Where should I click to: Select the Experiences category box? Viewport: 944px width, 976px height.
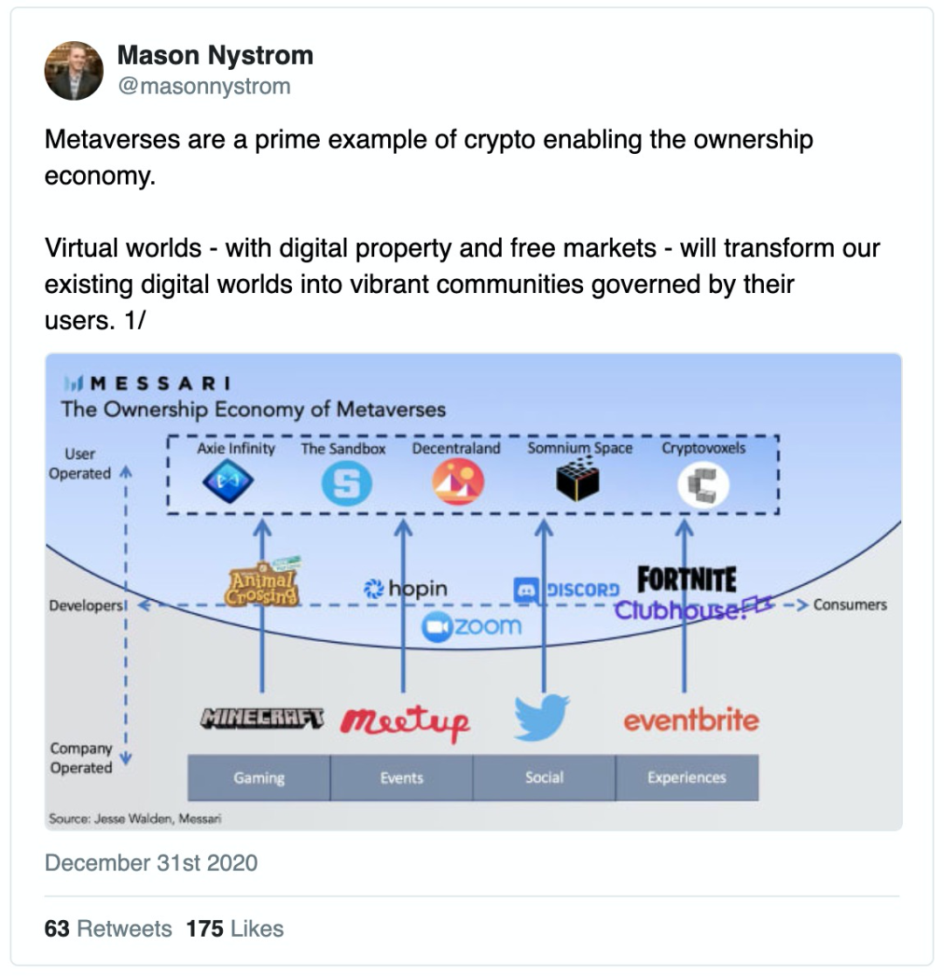point(686,777)
